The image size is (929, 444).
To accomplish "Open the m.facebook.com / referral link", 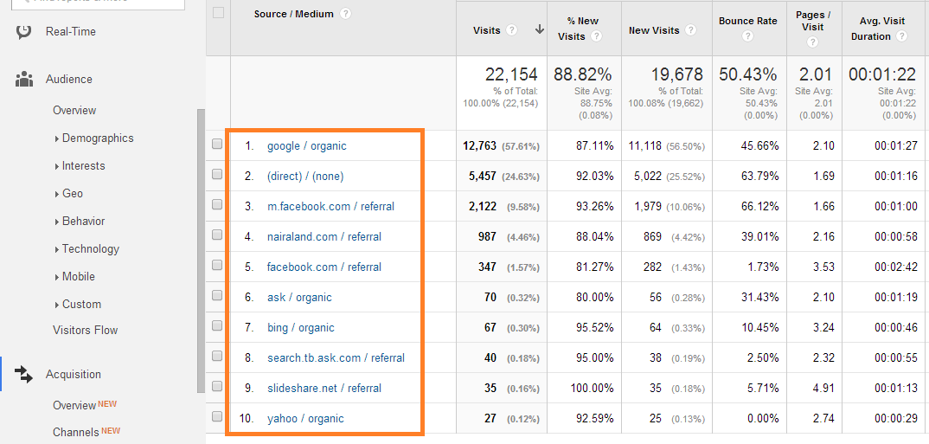I will [330, 206].
